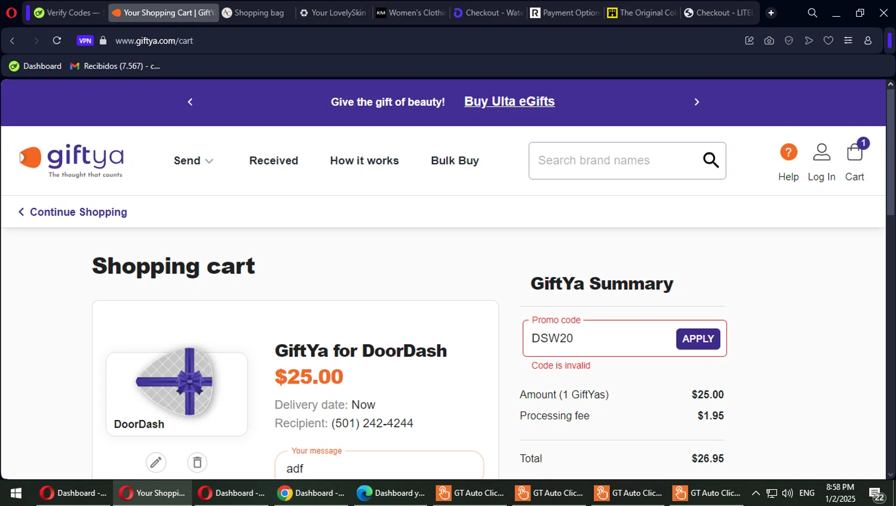
Task: Open the Help question mark icon
Action: [788, 152]
